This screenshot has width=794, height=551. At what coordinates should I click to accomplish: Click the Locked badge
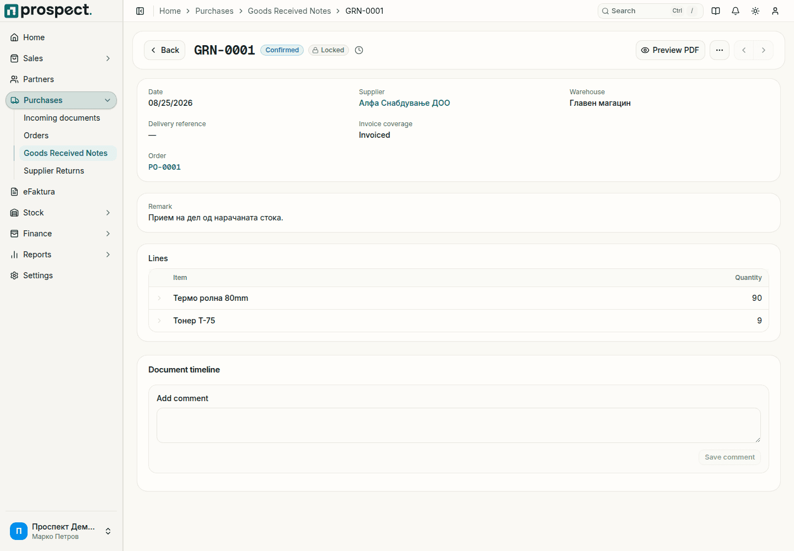click(x=329, y=50)
